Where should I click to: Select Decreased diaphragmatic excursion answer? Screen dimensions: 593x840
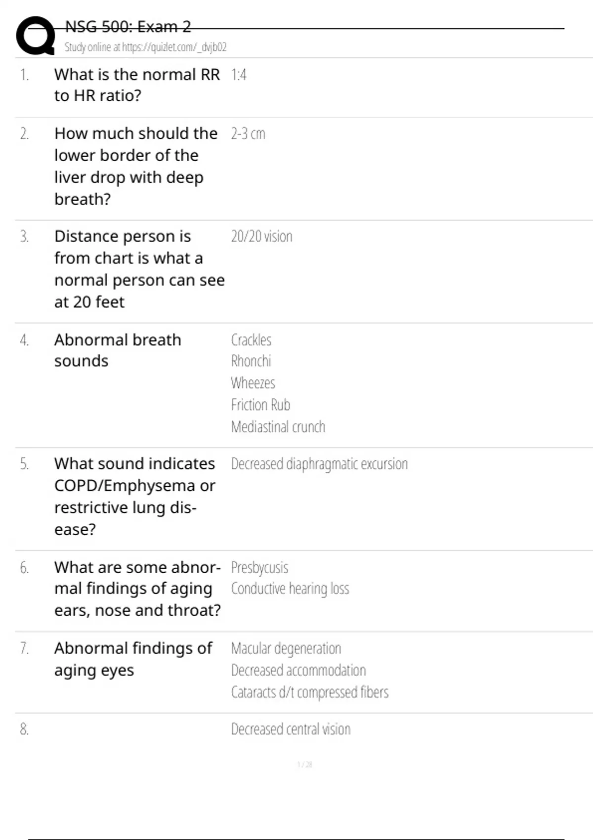point(319,464)
